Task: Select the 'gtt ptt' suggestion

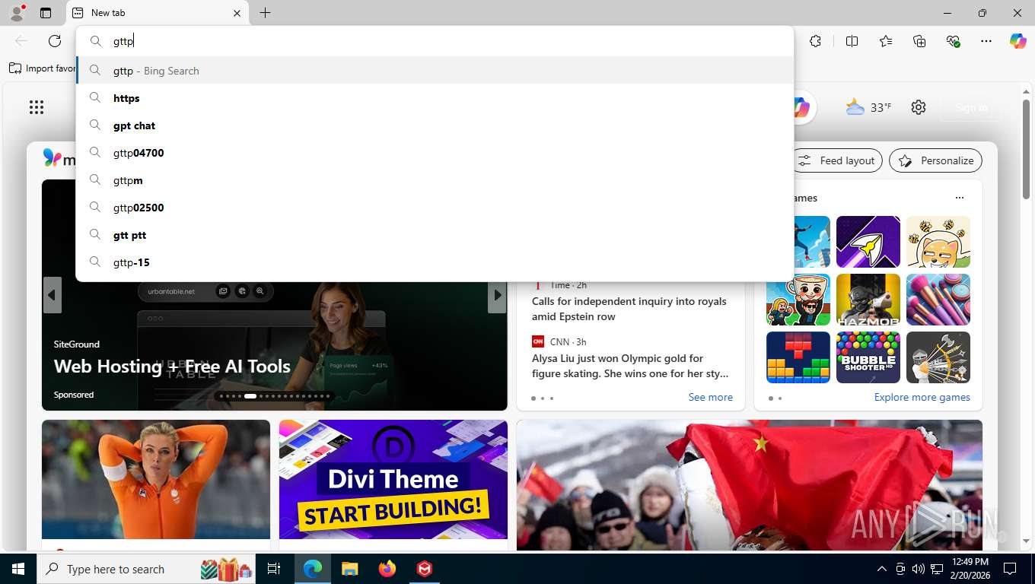Action: click(x=435, y=235)
